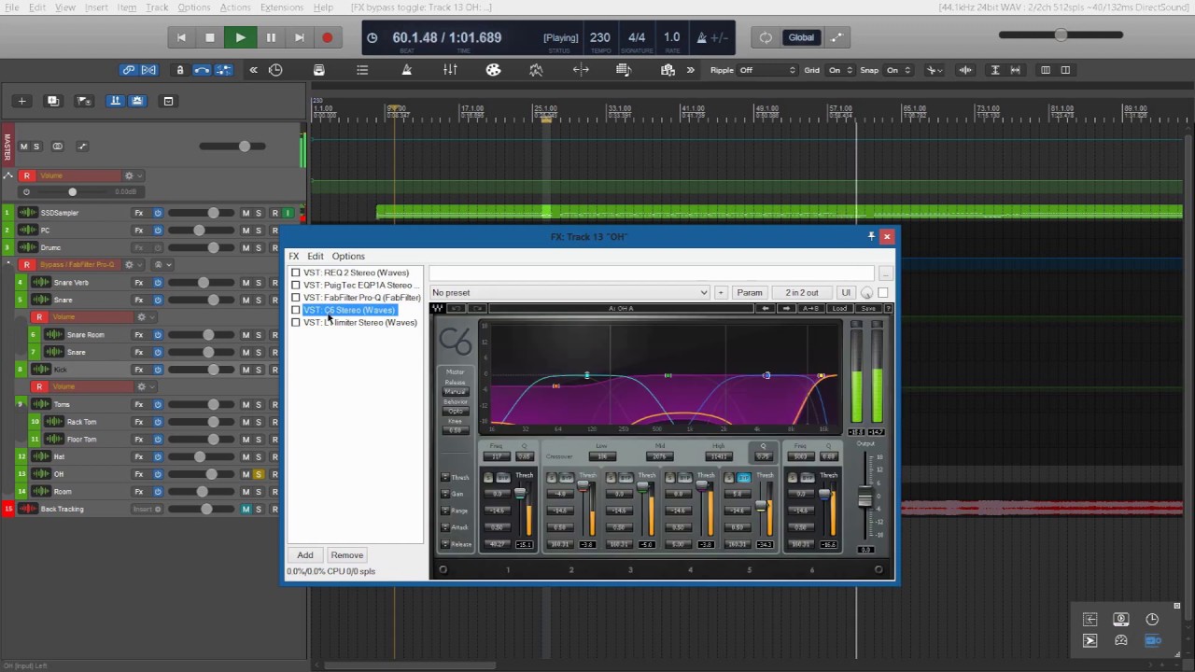The image size is (1195, 672).
Task: Toggle FabFilter Pro-Q plugin checkbox
Action: pyautogui.click(x=296, y=297)
